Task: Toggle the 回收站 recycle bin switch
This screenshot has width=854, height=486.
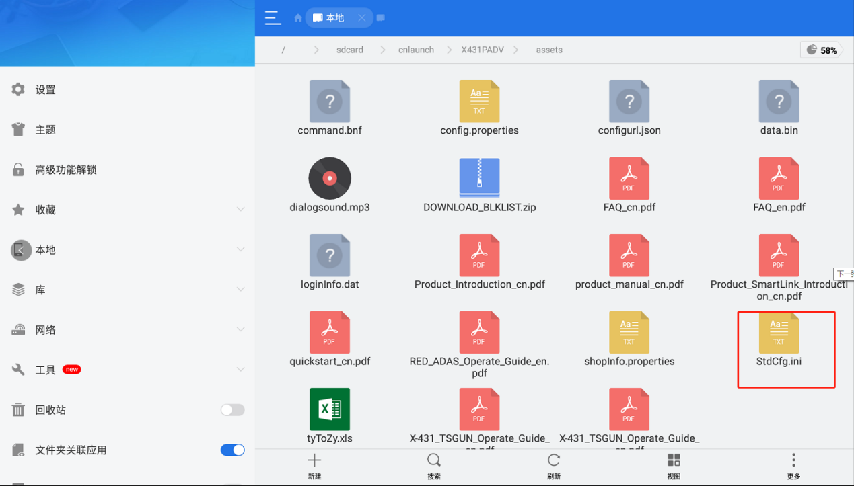Action: [232, 410]
